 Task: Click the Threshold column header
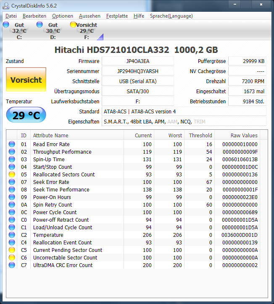tap(200, 135)
